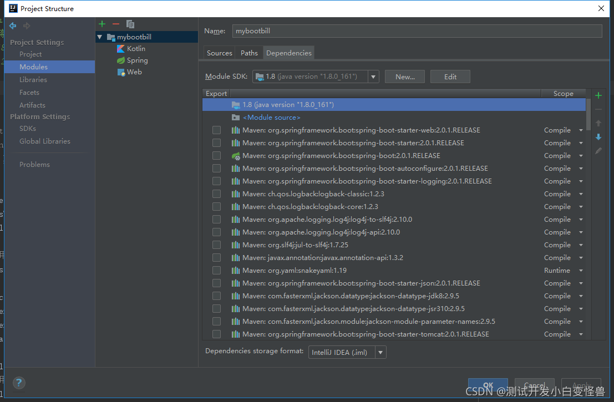This screenshot has width=614, height=402.
Task: Copy the selected module via the copy icon
Action: click(x=130, y=24)
